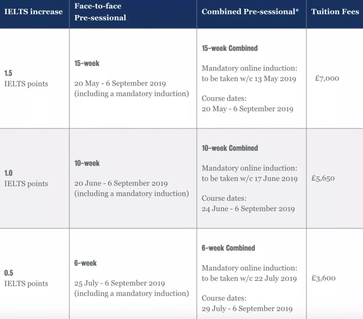
Task: Select the 1.5 IELTS points cell
Action: click(26, 78)
